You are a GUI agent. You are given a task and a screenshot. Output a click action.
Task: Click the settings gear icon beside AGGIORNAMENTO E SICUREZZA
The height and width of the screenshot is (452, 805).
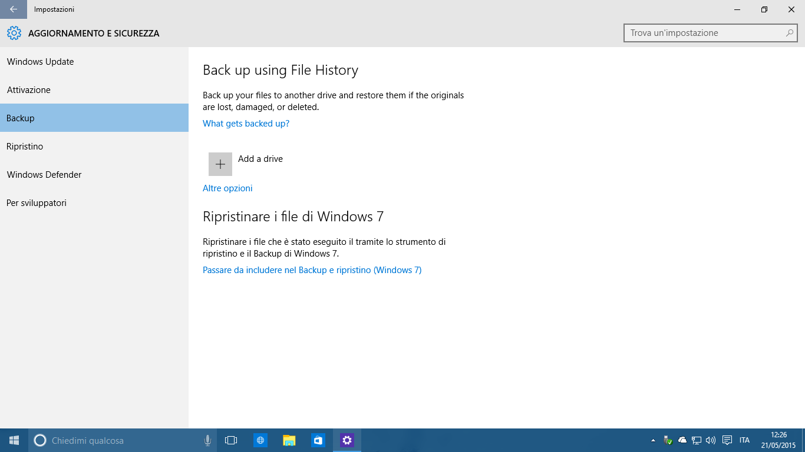click(14, 34)
